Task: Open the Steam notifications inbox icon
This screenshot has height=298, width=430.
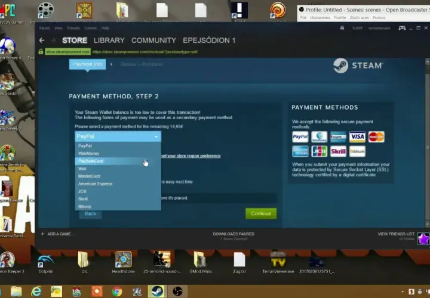Action: click(342, 28)
